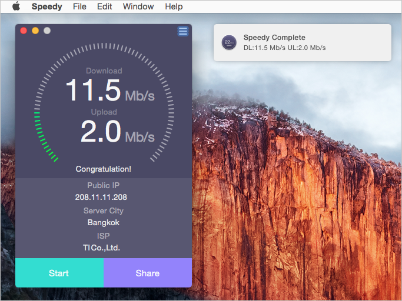Click the Download label
402x301 pixels.
pyautogui.click(x=104, y=71)
